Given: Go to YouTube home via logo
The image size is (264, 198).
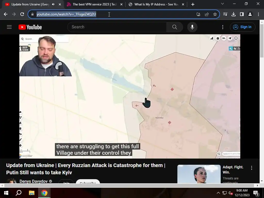Looking at the screenshot, I should click(30, 27).
